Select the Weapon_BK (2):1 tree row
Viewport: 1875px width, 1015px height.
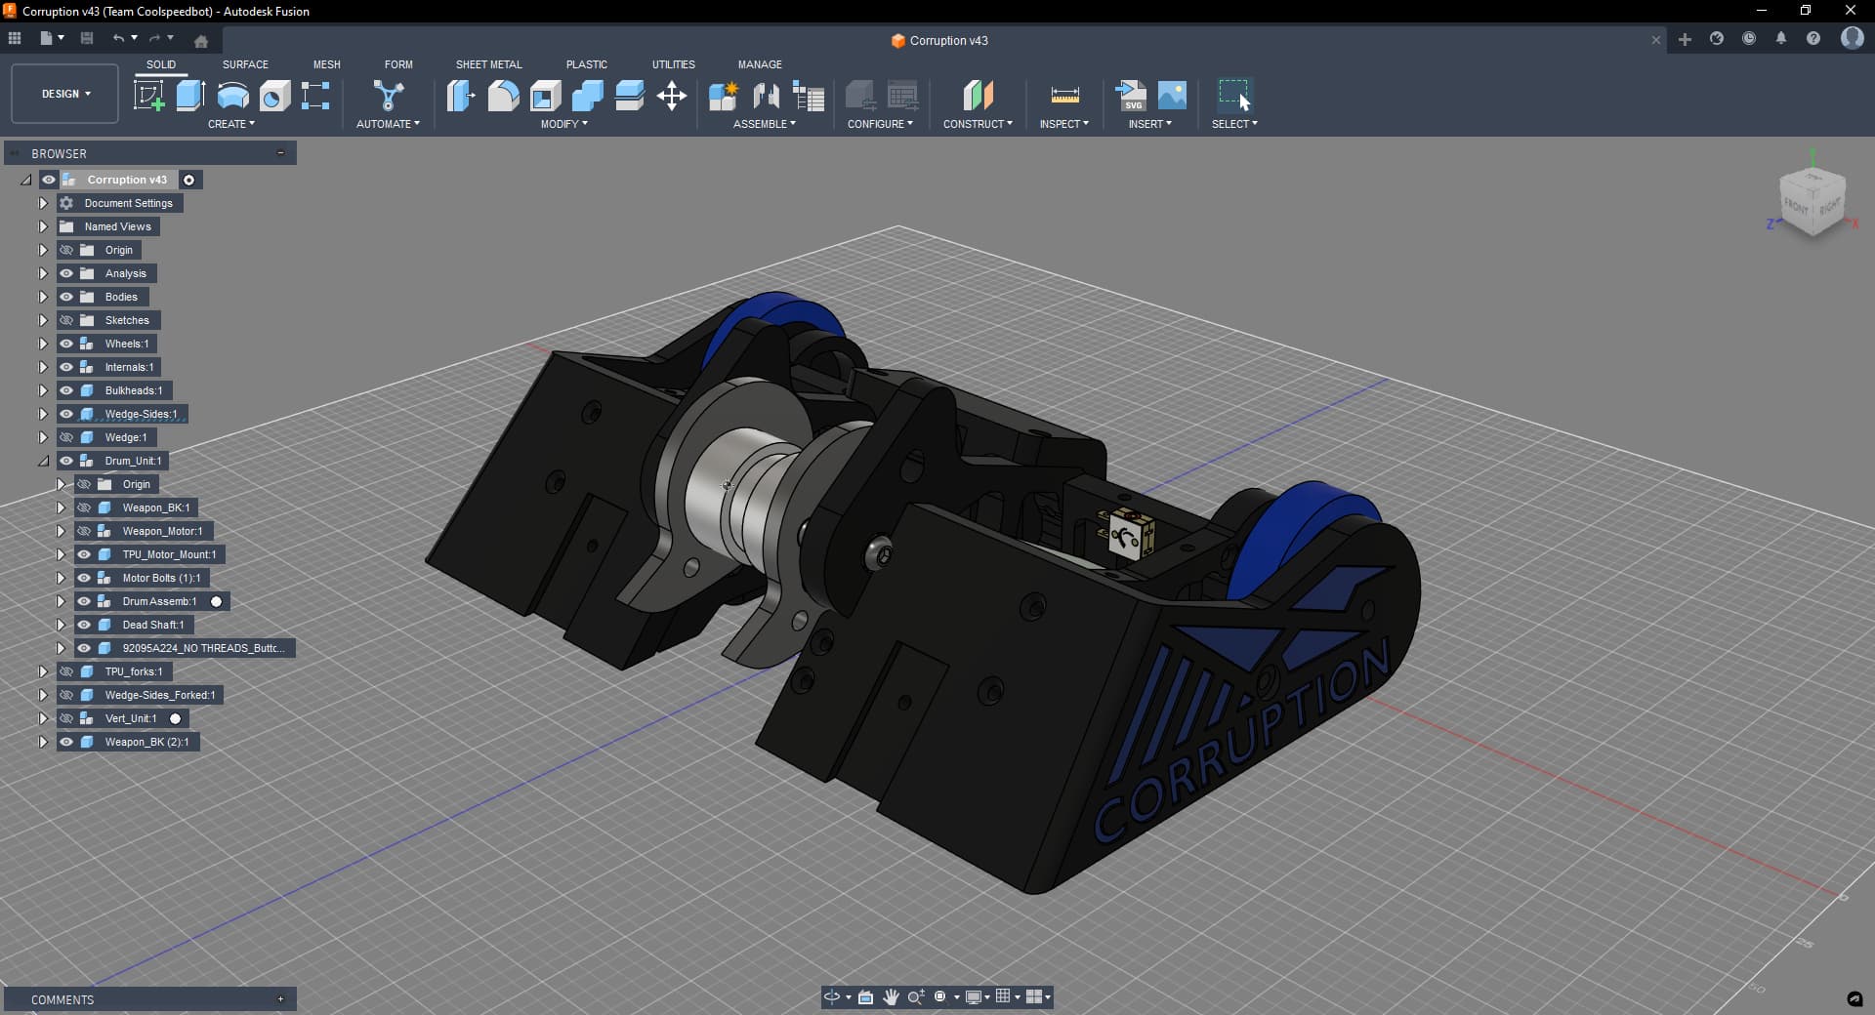(x=128, y=742)
